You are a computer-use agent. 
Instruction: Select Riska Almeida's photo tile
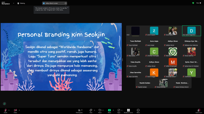(164, 83)
